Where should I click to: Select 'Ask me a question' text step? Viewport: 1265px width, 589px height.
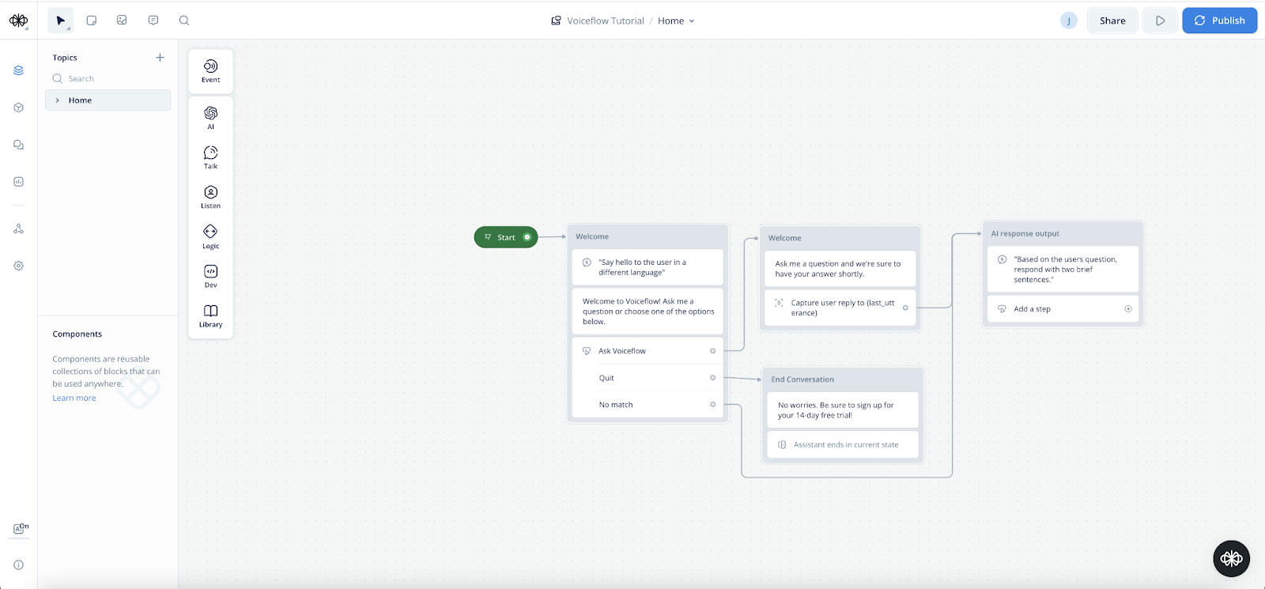(x=840, y=269)
